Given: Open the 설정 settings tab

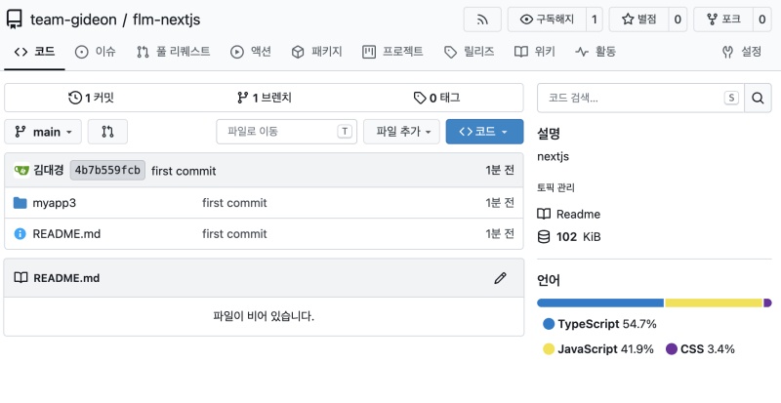Looking at the screenshot, I should pos(742,52).
